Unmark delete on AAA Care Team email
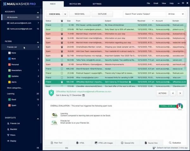 (x=62, y=51)
